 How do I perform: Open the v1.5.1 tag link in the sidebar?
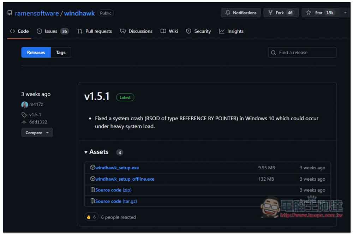pyautogui.click(x=35, y=115)
